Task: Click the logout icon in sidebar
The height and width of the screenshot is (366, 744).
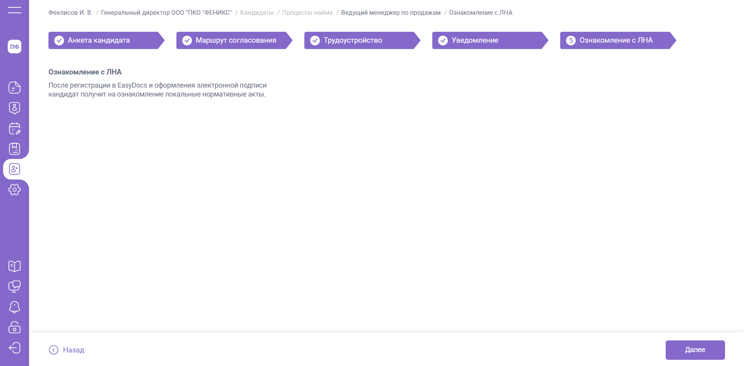Action: tap(14, 348)
